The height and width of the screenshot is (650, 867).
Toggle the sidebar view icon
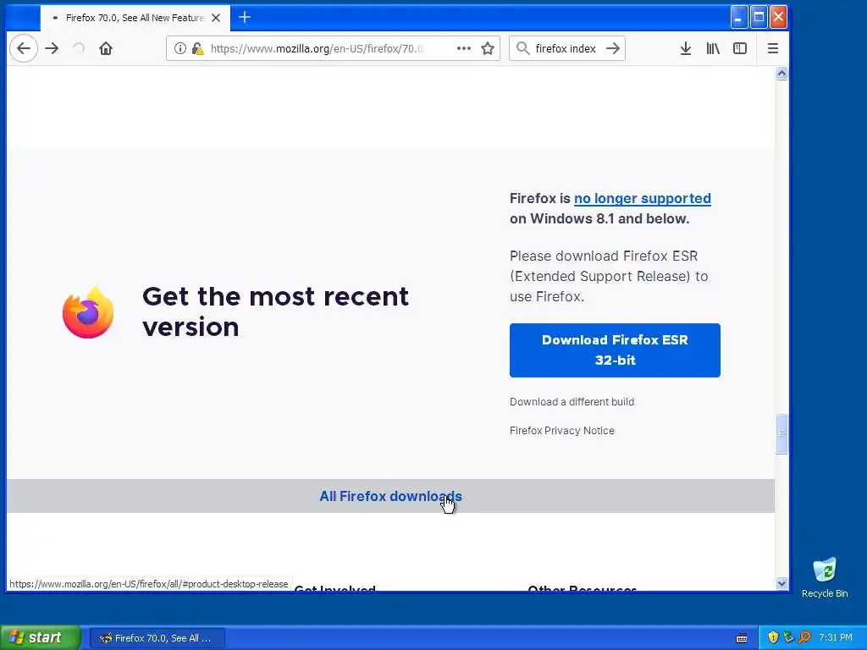click(740, 48)
